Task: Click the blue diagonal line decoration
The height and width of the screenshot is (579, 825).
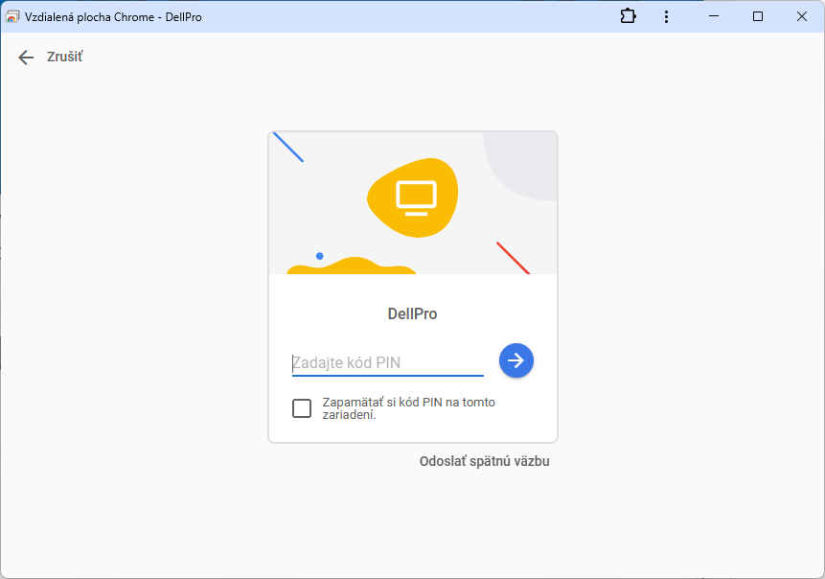Action: coord(287,147)
